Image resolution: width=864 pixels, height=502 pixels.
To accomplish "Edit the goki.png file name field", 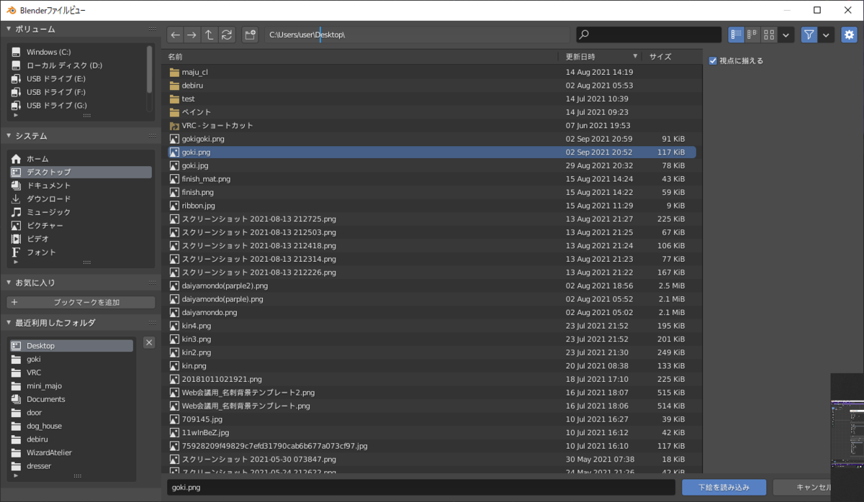I will click(x=421, y=487).
